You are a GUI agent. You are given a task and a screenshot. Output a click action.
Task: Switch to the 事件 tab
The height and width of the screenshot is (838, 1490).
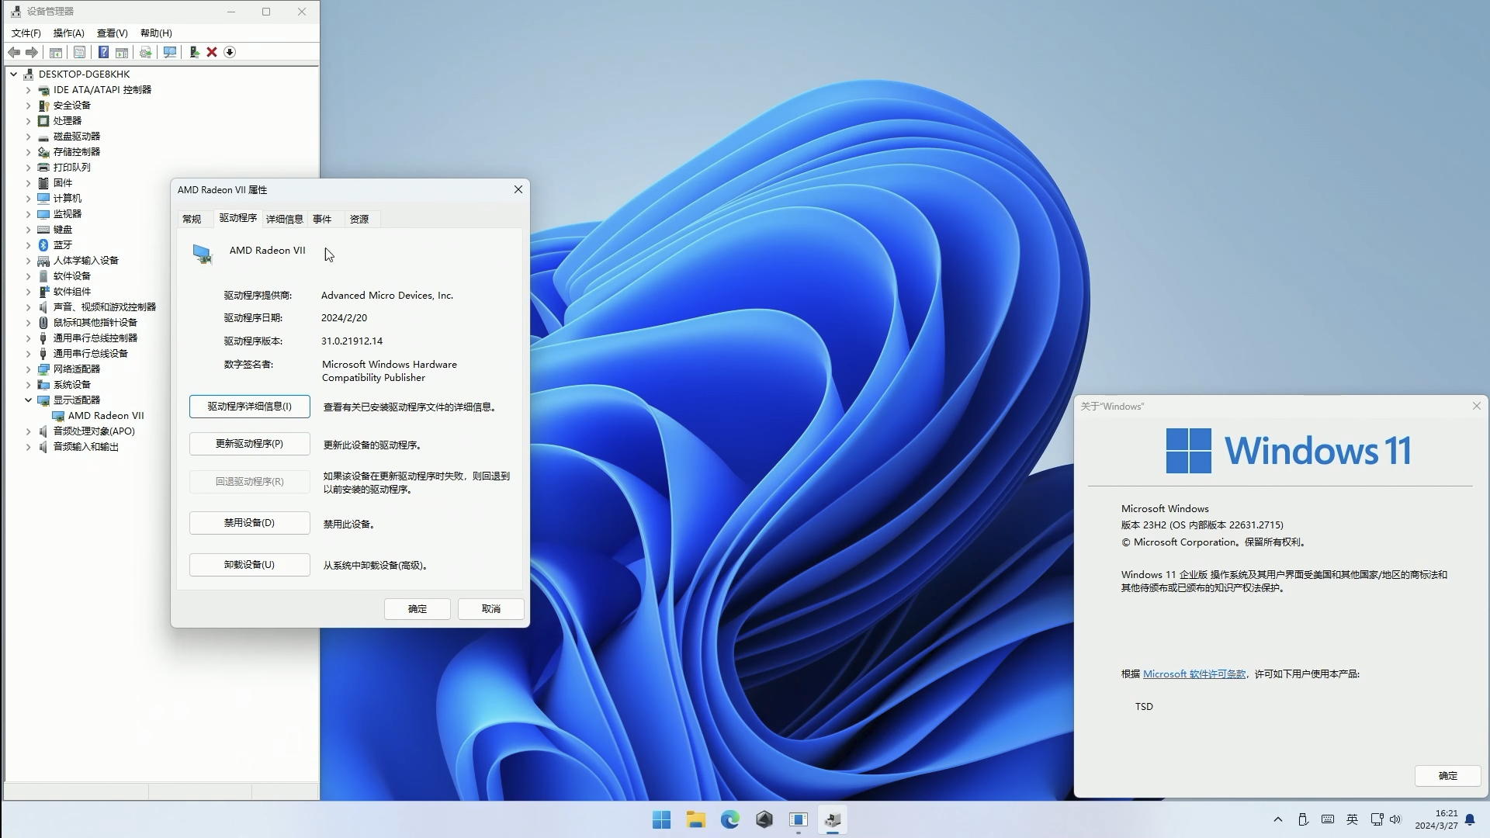321,219
